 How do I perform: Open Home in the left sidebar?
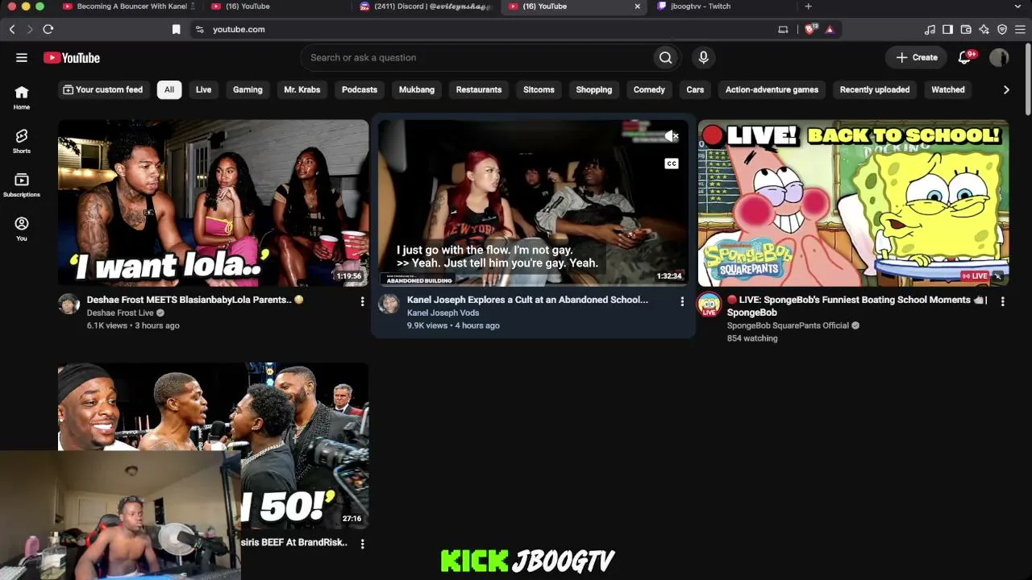pos(22,97)
